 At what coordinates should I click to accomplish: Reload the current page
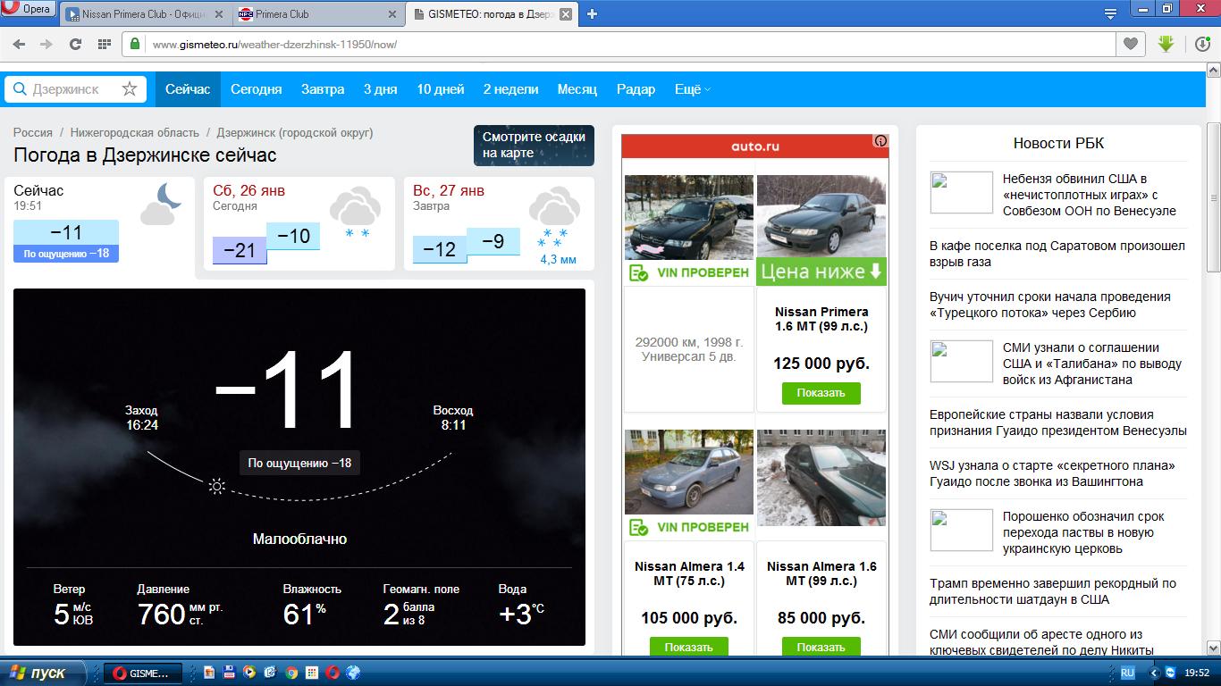click(x=75, y=44)
